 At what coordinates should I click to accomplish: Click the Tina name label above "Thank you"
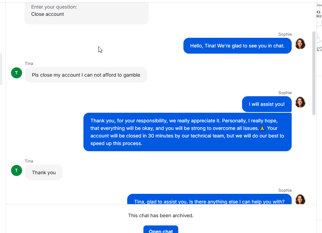[x=29, y=161]
